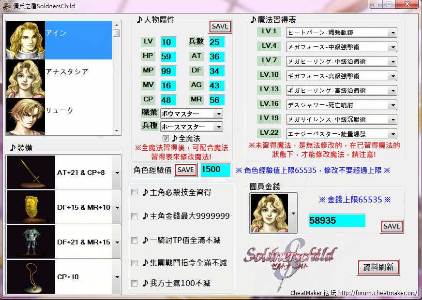
Task: Enable 主角金錢最大9999999 checkbox
Action: coord(135,216)
